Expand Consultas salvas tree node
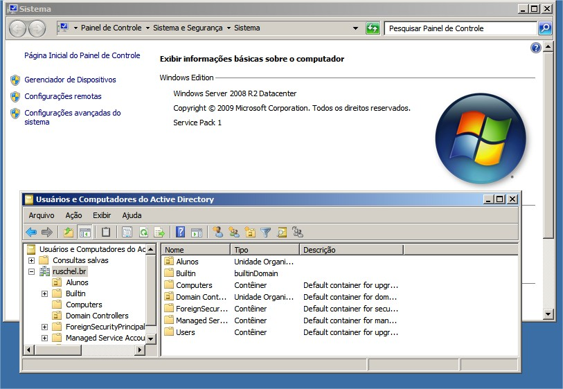The height and width of the screenshot is (389, 563). click(31, 260)
